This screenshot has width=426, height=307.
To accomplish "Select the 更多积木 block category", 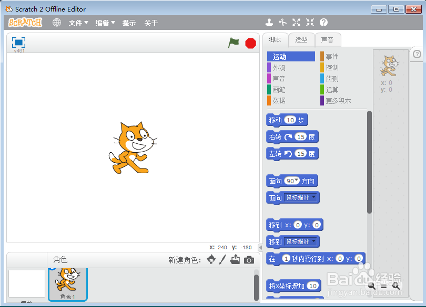I will point(343,101).
